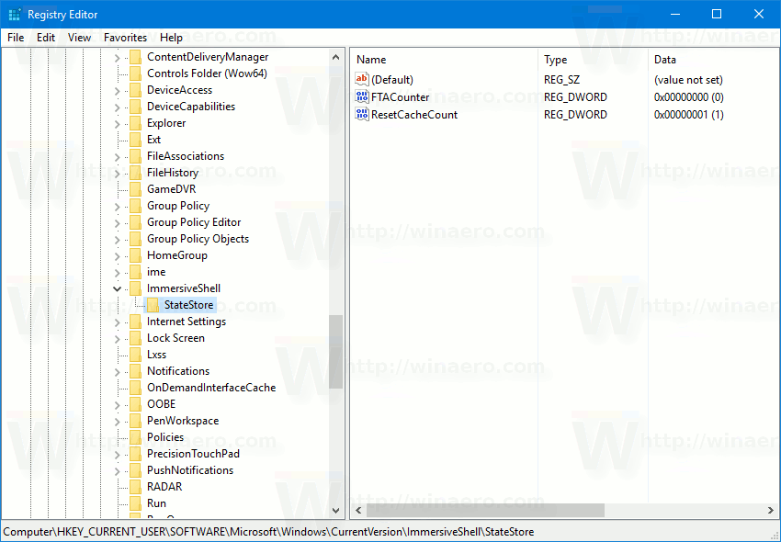This screenshot has height=542, width=781.
Task: Select the Policies key folder icon
Action: (133, 436)
